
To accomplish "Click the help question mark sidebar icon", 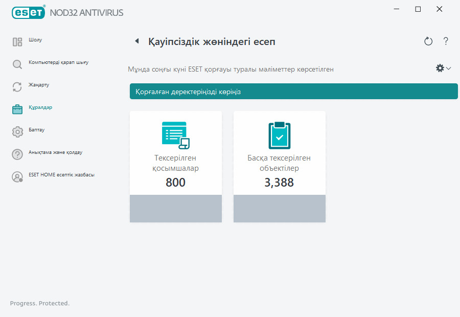I will [17, 154].
